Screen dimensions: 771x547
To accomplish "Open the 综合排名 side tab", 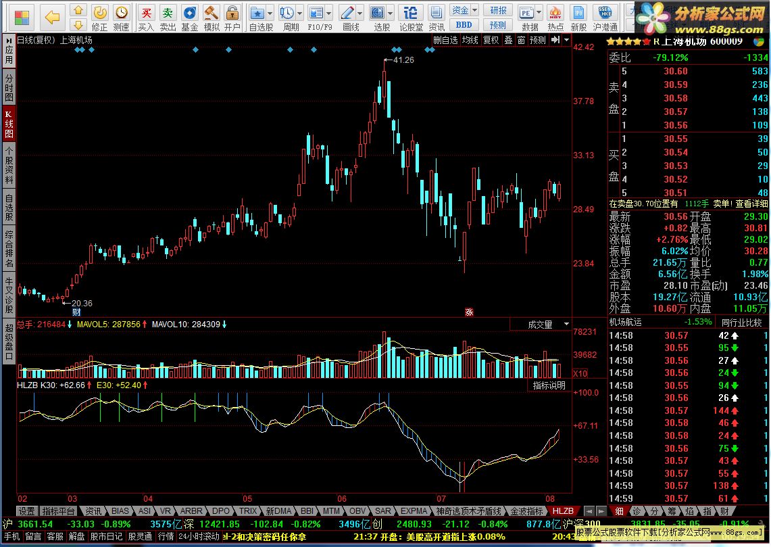I will pyautogui.click(x=9, y=248).
